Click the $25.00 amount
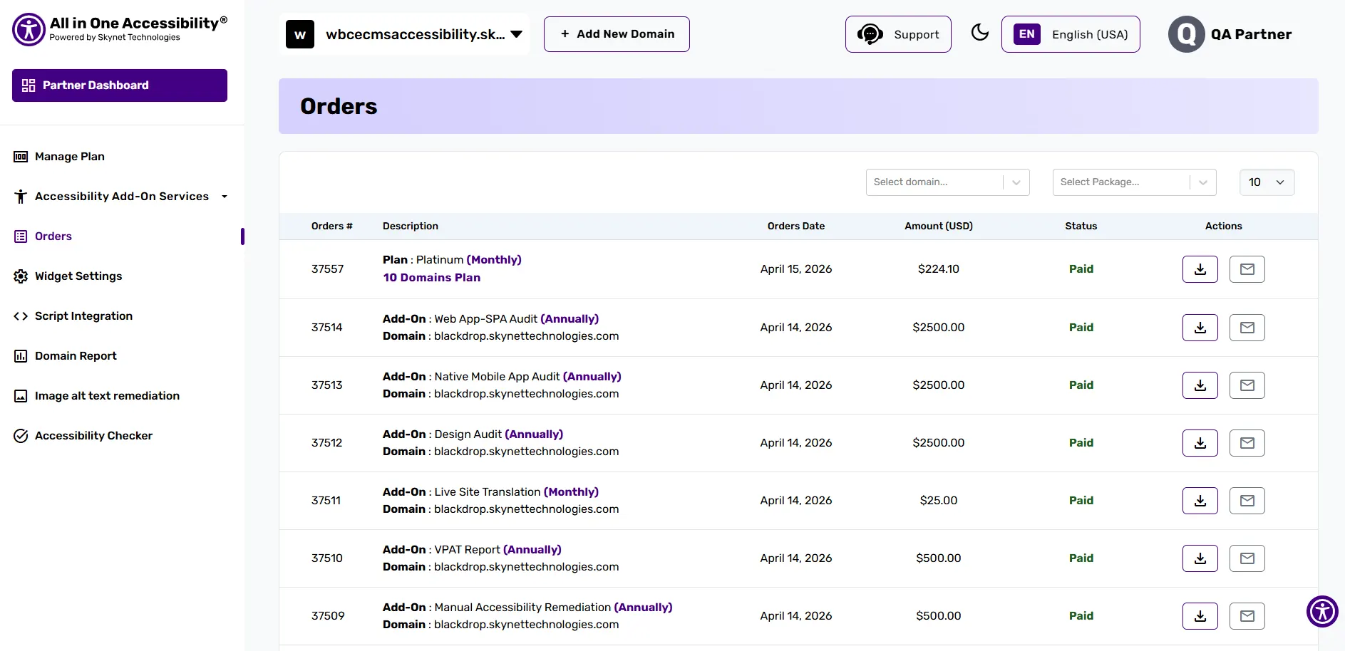Screen dimensions: 1345x651 [939, 501]
